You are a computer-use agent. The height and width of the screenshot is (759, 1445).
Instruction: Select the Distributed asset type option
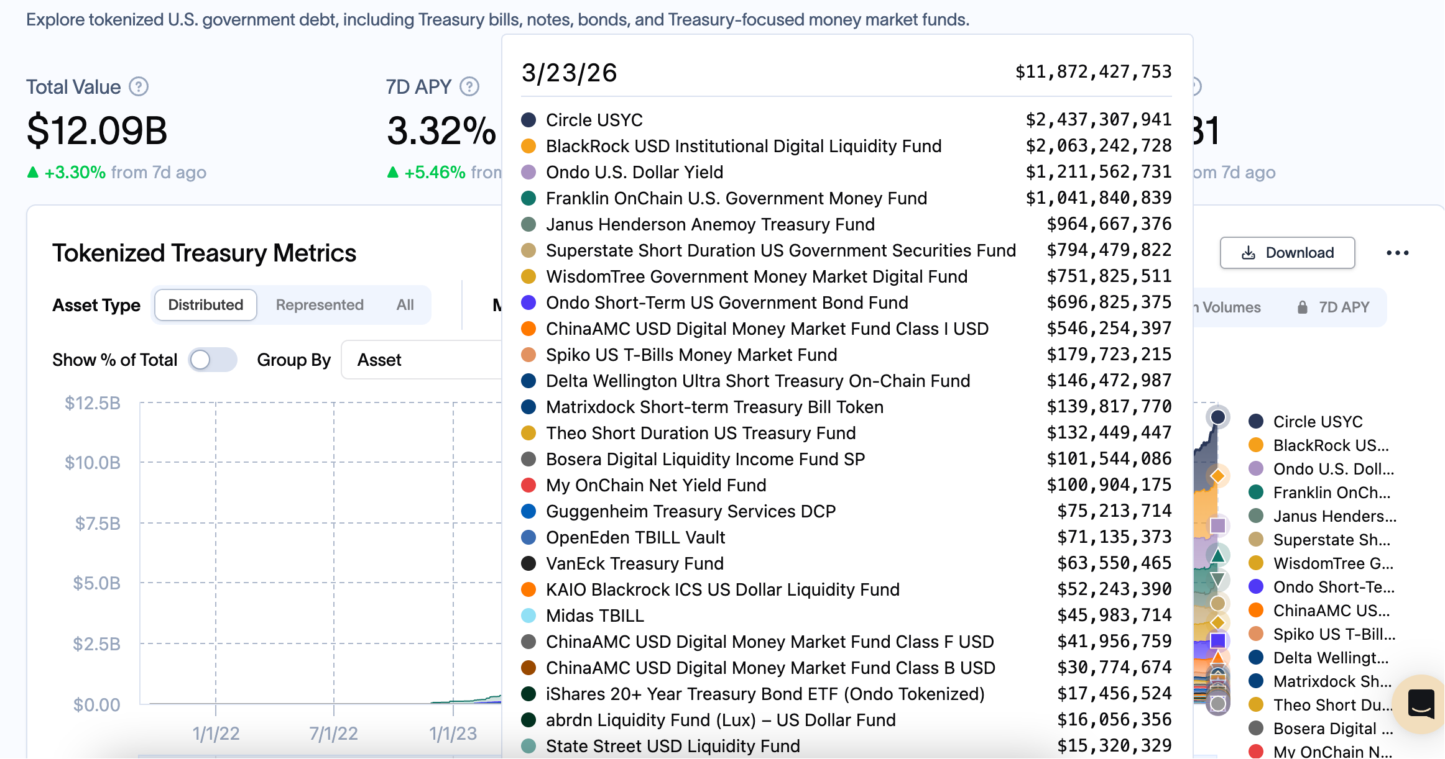point(206,305)
